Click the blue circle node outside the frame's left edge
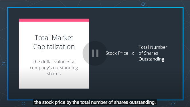This screenshot has width=190, height=107. click(x=4, y=64)
